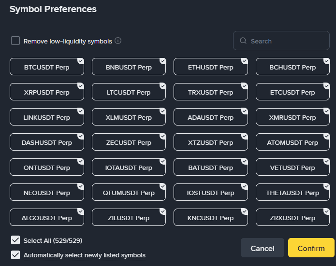The height and width of the screenshot is (266, 336).
Task: Uncheck the checkmark badge on BTCUSDT Perp
Action: 81,61
